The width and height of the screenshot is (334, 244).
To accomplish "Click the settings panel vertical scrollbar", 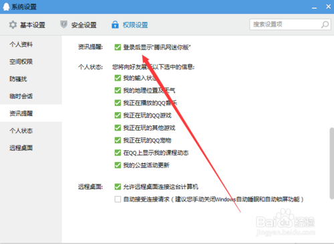I will pos(331,163).
